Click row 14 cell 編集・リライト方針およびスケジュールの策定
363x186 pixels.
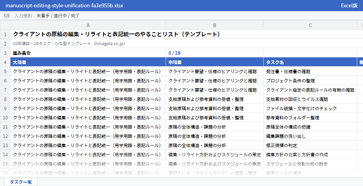(x=215, y=154)
